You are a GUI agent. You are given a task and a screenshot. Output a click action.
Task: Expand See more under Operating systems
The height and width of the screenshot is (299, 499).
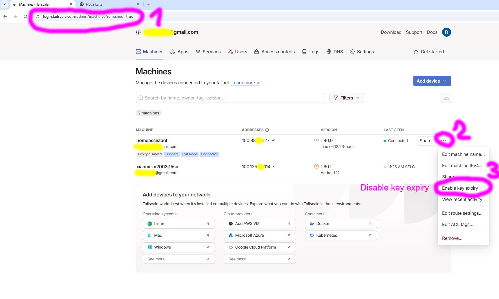point(179,259)
